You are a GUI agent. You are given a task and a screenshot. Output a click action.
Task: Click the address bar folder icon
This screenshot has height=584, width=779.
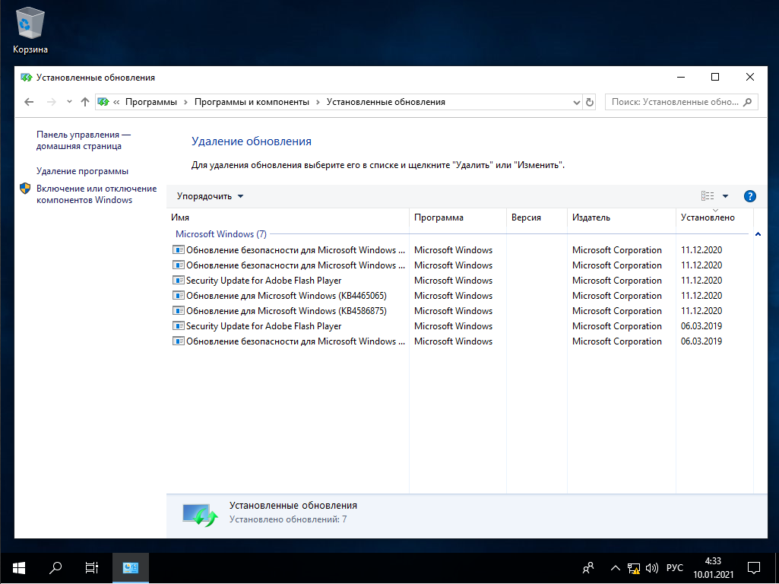tap(103, 102)
